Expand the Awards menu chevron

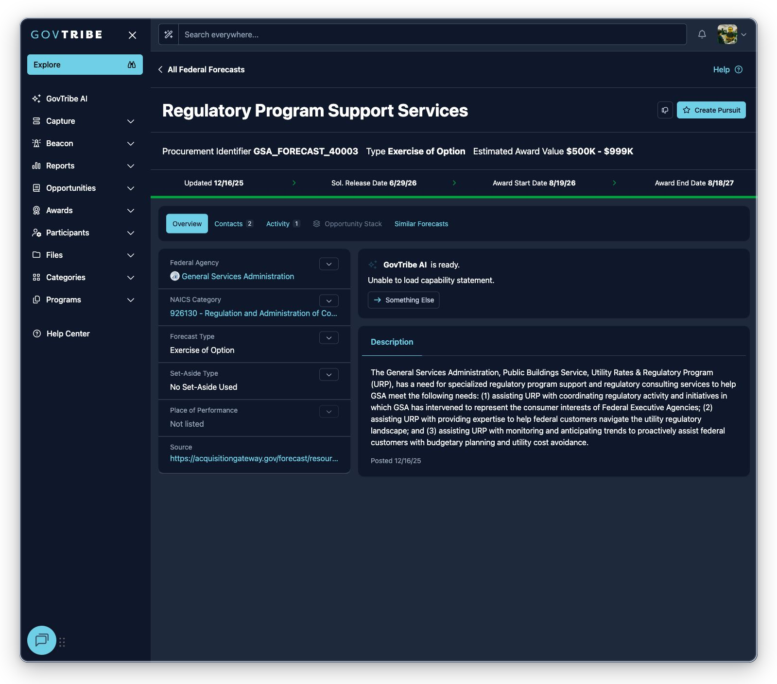pyautogui.click(x=131, y=210)
